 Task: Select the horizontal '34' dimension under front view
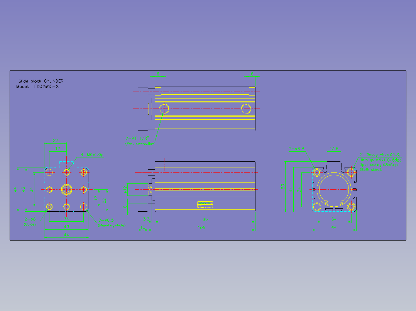point(66,219)
